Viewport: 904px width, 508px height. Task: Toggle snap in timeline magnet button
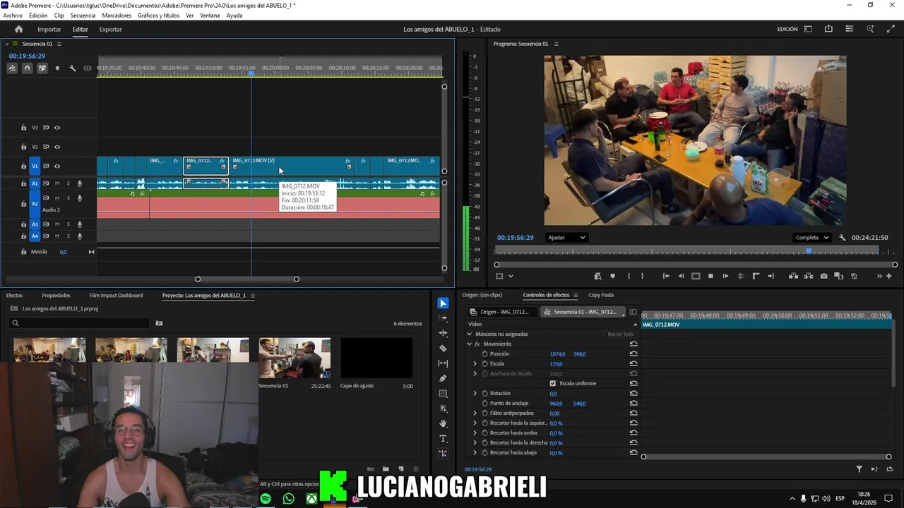coord(27,68)
